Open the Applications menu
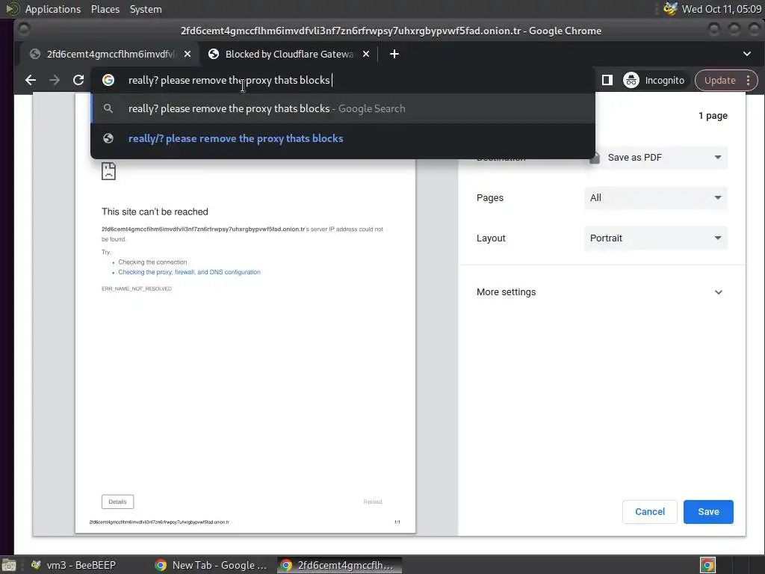Screen dimensions: 765x574 pyautogui.click(x=53, y=9)
